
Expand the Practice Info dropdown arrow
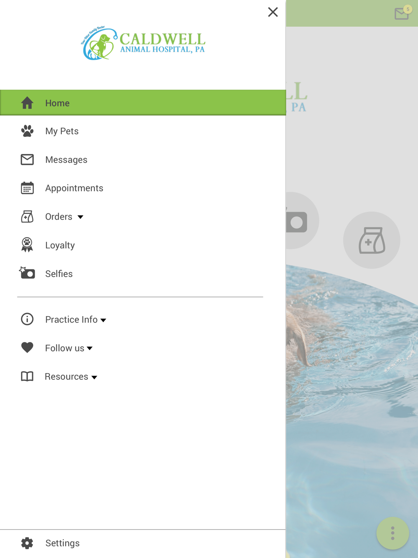[x=103, y=320]
